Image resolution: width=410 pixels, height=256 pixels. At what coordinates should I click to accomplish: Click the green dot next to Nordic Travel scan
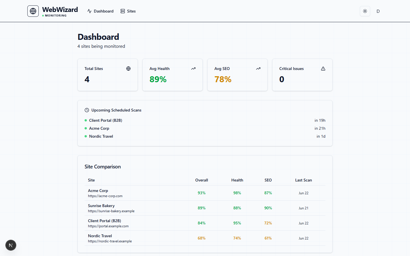point(86,136)
